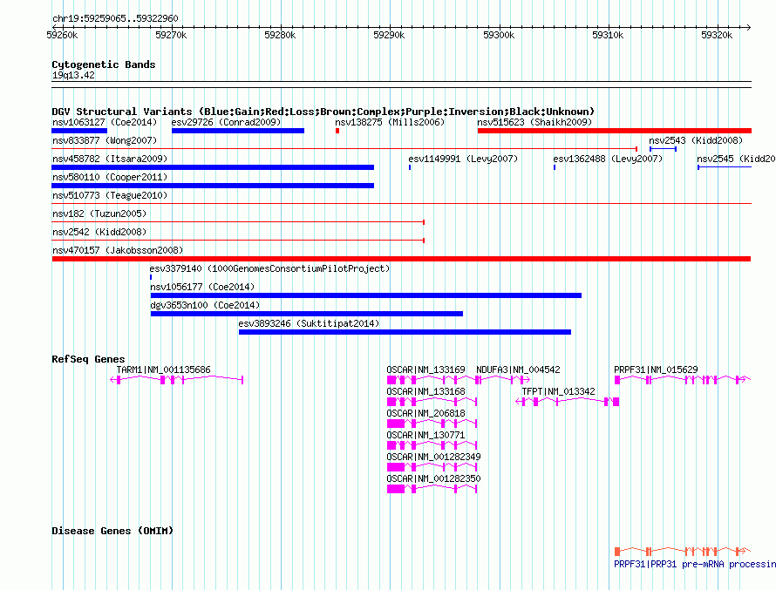Image resolution: width=776 pixels, height=590 pixels.
Task: Open the PRPF31|PRP31 pre-mRNA processing link
Action: pyautogui.click(x=694, y=564)
